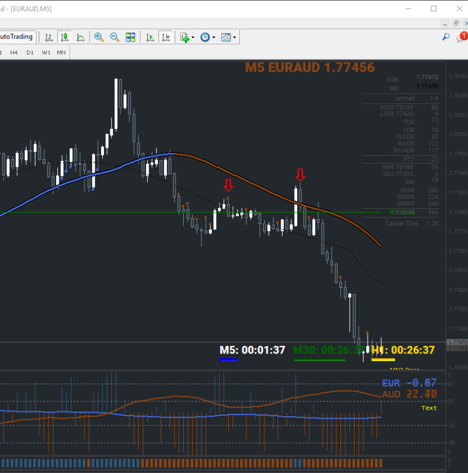Expand the Templates dropdown arrow
This screenshot has height=473, width=468.
(235, 37)
